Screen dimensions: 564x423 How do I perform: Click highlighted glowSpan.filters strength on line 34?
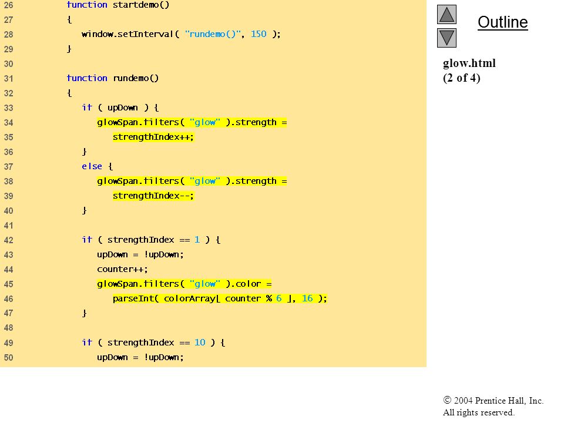tap(192, 122)
